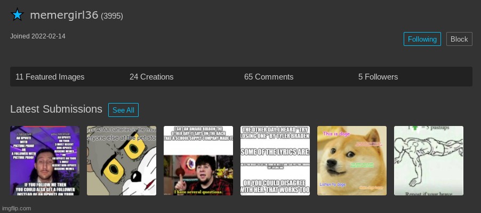This screenshot has width=481, height=213.
Task: Open the memergirl36 username
Action: (64, 15)
